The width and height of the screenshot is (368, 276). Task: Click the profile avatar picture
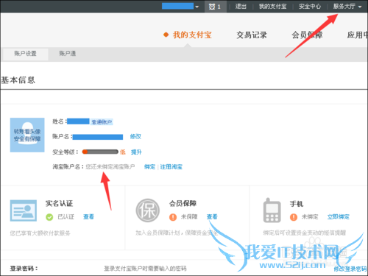tap(27, 135)
